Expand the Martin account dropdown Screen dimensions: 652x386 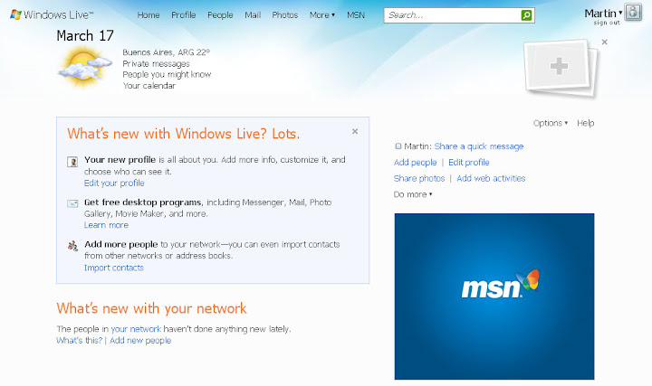603,14
